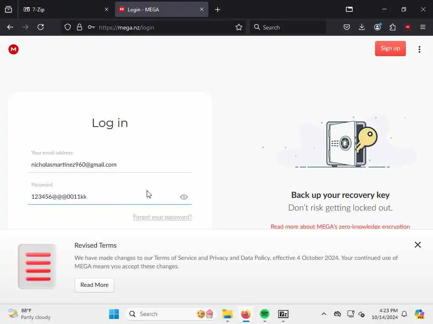Toggle password visibility eye icon

184,197
